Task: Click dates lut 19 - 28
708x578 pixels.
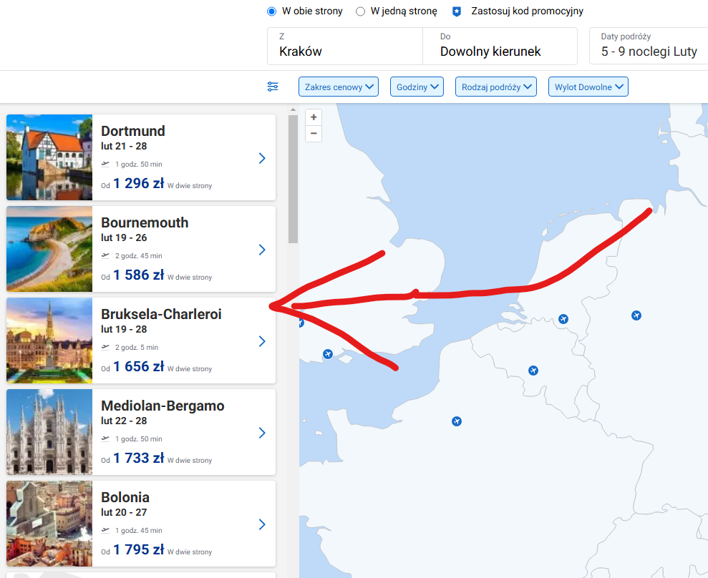Action: [124, 329]
